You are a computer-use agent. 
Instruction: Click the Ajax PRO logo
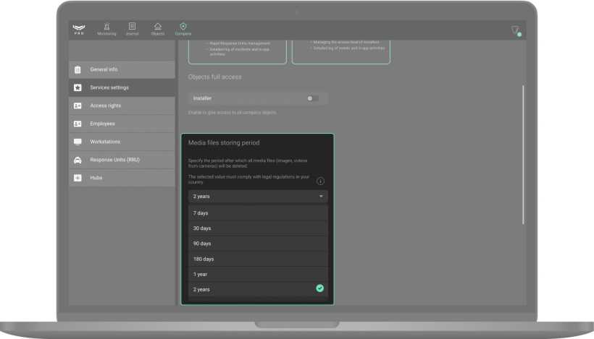[79, 29]
